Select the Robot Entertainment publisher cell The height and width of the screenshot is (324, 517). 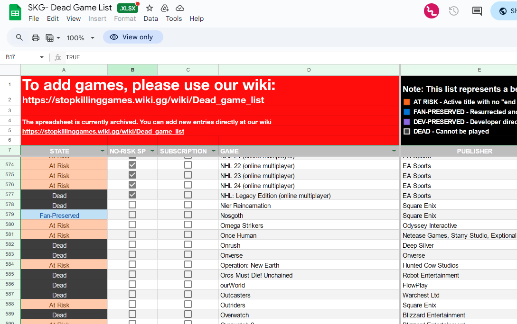click(x=459, y=275)
